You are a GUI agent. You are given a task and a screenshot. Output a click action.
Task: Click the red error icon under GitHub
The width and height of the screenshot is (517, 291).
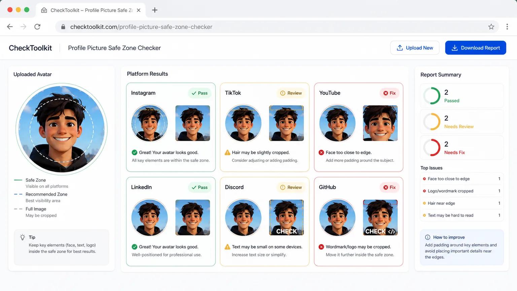[321, 247]
